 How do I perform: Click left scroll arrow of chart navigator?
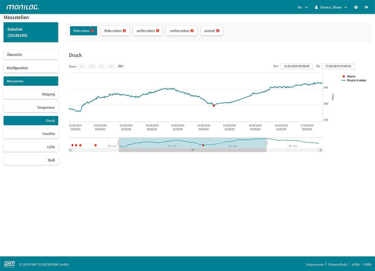click(71, 150)
